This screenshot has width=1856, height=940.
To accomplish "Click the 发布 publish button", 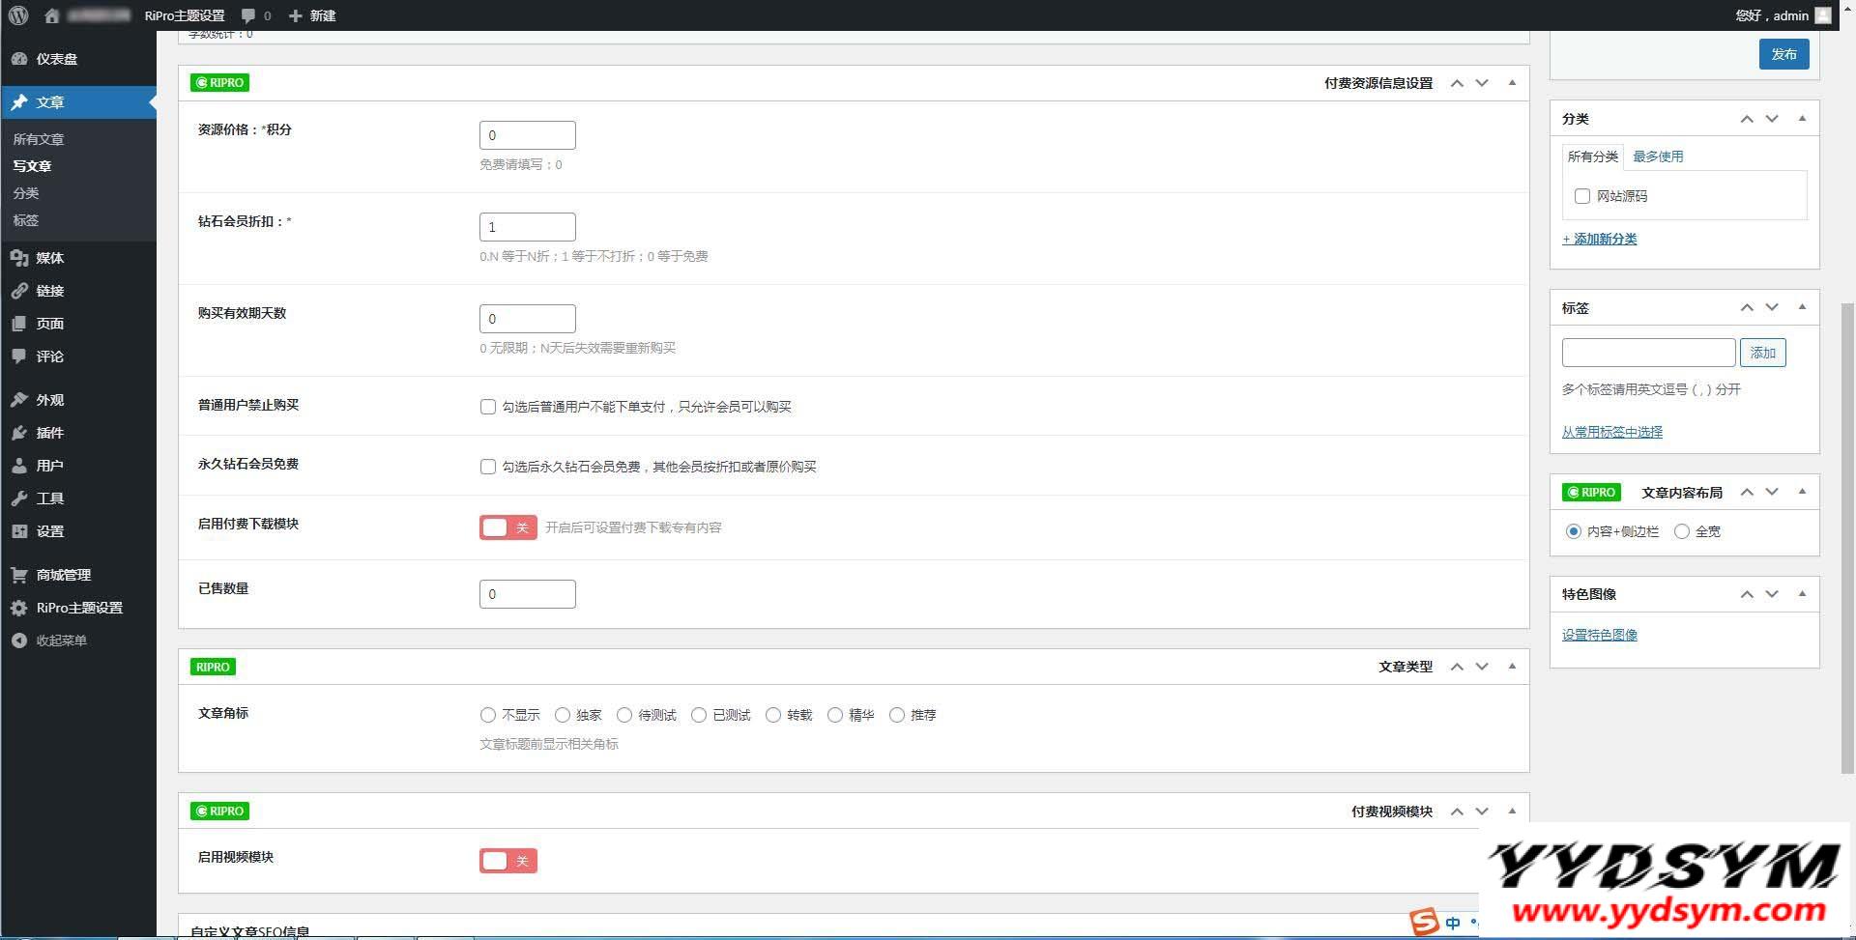I will 1783,54.
